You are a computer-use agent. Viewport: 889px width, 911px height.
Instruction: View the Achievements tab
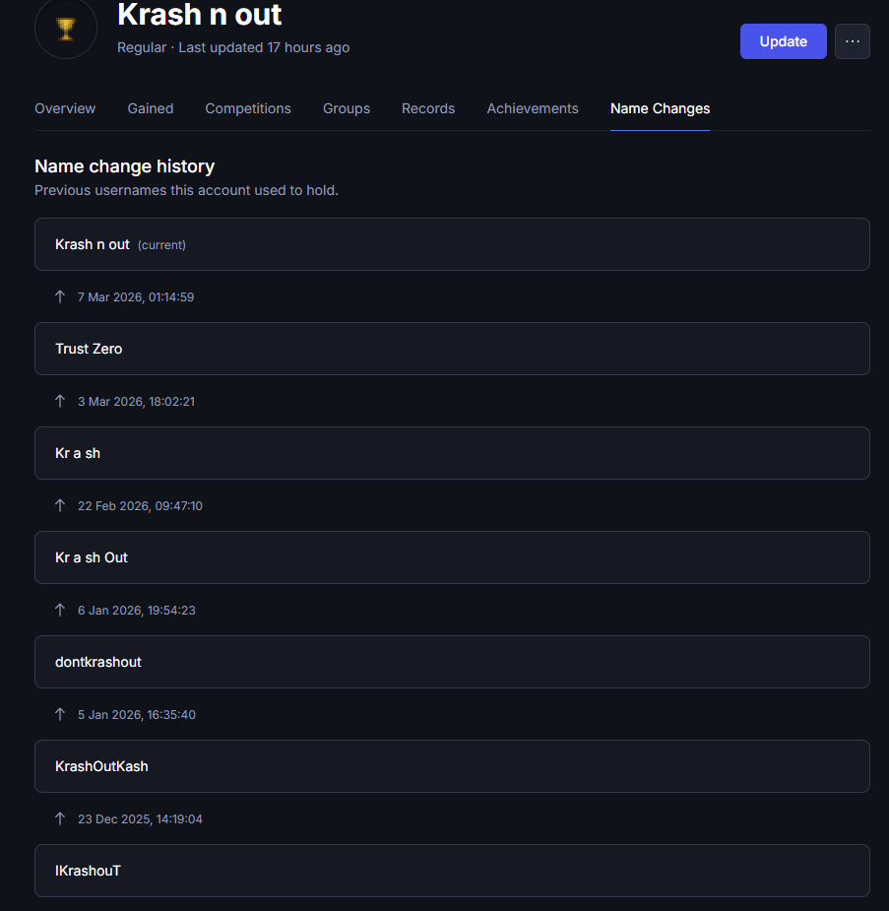click(x=533, y=108)
